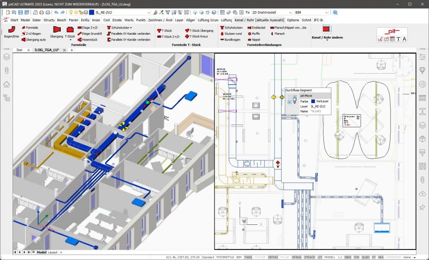Click the parachute icon in right sidebar
This screenshot has height=260, width=429.
422,70
